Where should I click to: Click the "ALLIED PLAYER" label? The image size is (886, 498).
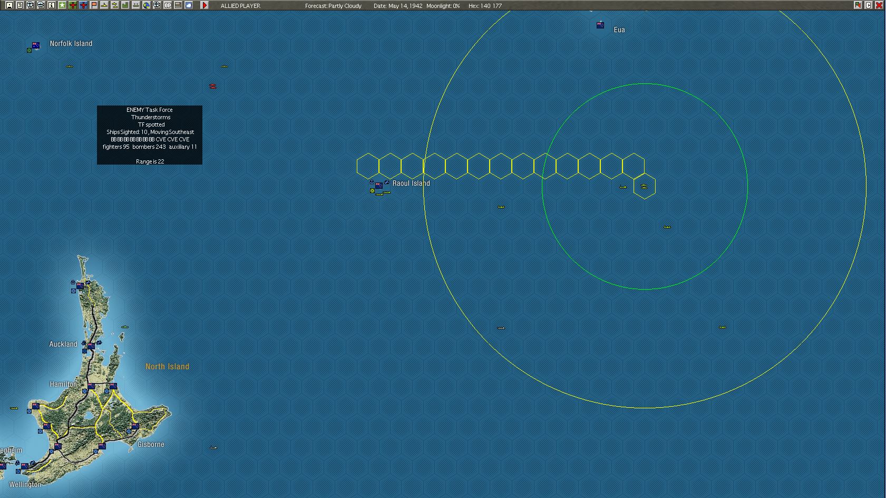(240, 6)
